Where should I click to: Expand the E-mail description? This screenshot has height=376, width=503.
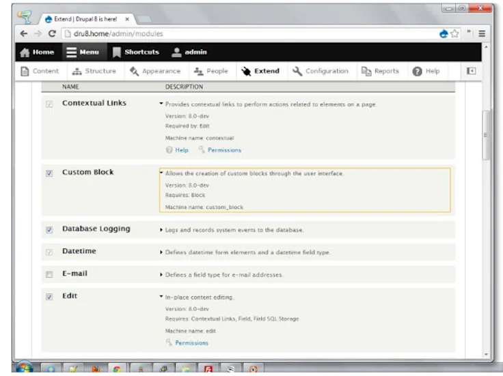point(161,274)
